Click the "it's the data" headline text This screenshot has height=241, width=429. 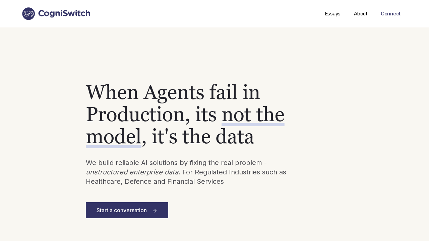click(x=203, y=137)
